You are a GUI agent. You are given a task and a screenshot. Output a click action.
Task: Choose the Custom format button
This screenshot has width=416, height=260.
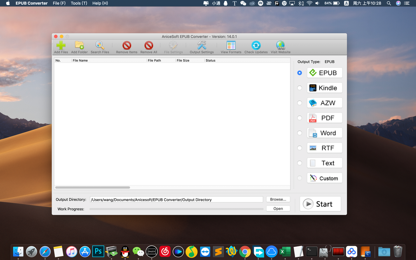click(324, 178)
